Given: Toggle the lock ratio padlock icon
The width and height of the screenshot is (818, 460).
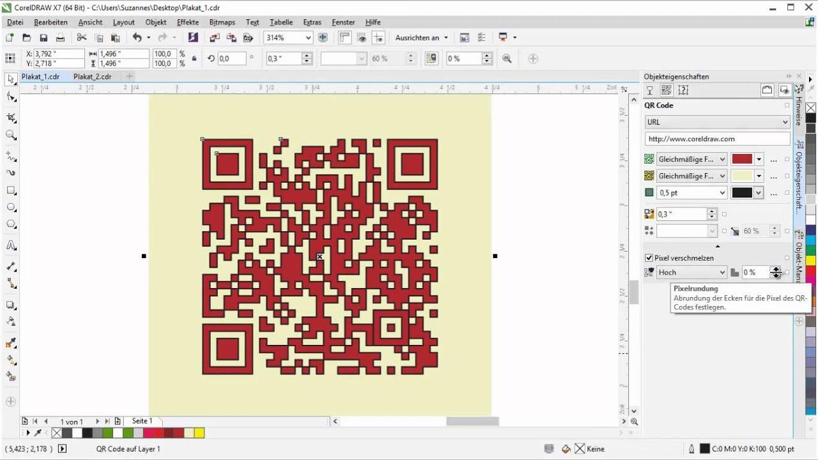Looking at the screenshot, I should click(x=194, y=58).
